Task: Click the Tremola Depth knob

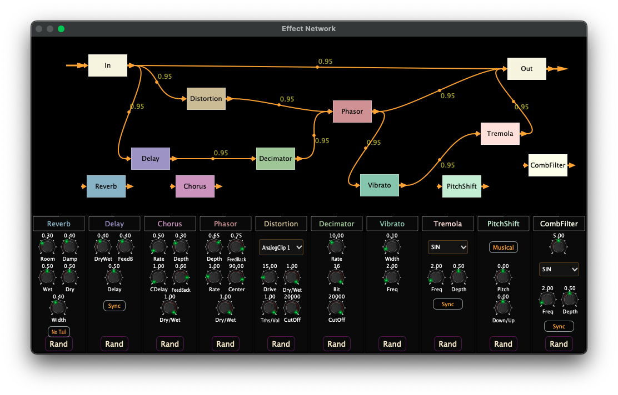Action: [458, 277]
